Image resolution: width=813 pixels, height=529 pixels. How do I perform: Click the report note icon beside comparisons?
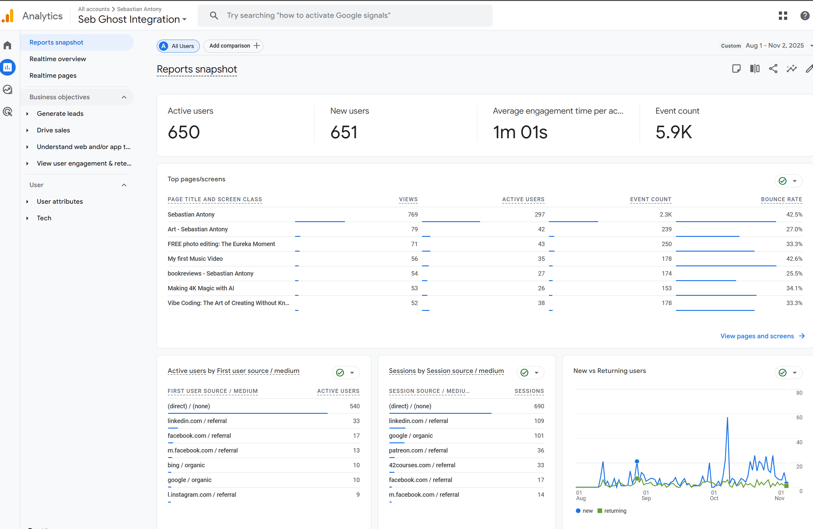pyautogui.click(x=736, y=69)
